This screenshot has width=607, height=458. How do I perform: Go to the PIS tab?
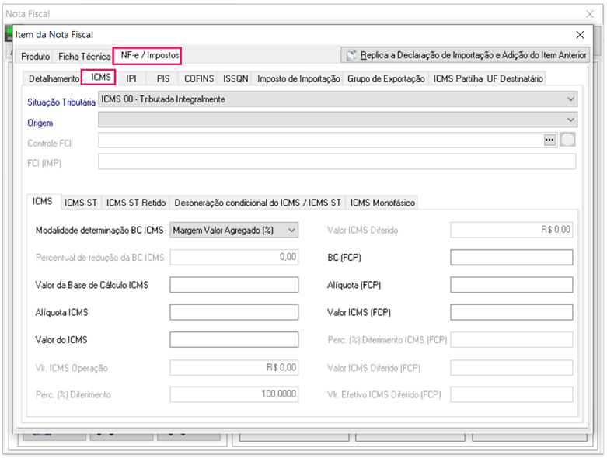162,78
